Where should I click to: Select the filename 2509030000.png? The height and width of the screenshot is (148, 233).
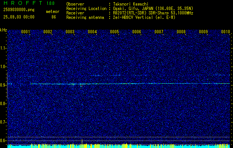click(19, 10)
